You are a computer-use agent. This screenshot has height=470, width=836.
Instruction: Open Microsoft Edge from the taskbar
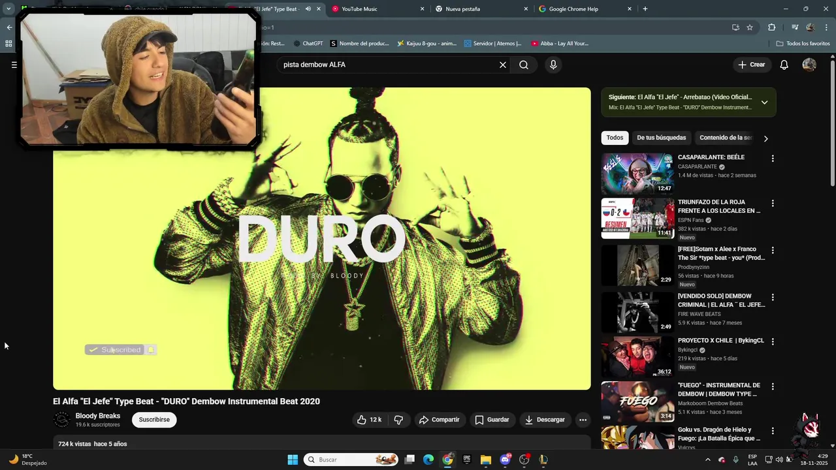pos(428,460)
